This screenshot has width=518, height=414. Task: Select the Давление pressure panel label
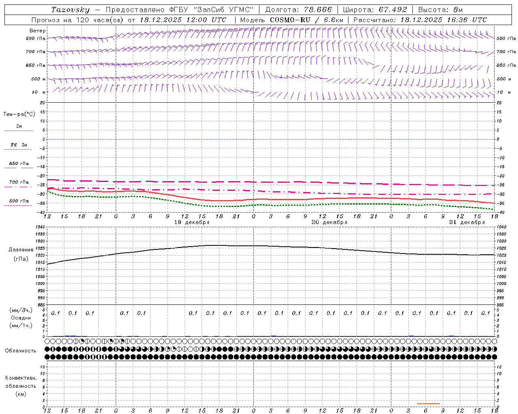(x=21, y=250)
